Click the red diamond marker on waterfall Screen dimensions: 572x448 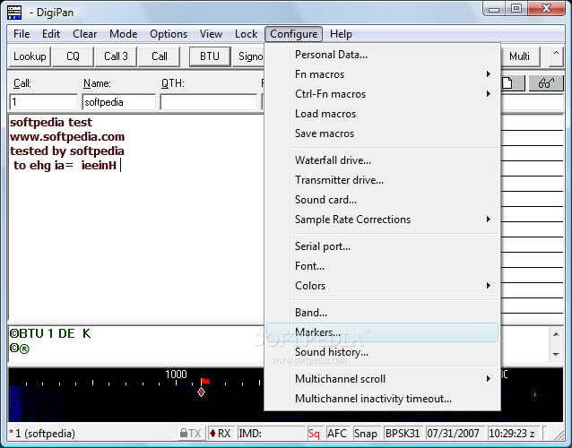click(202, 392)
